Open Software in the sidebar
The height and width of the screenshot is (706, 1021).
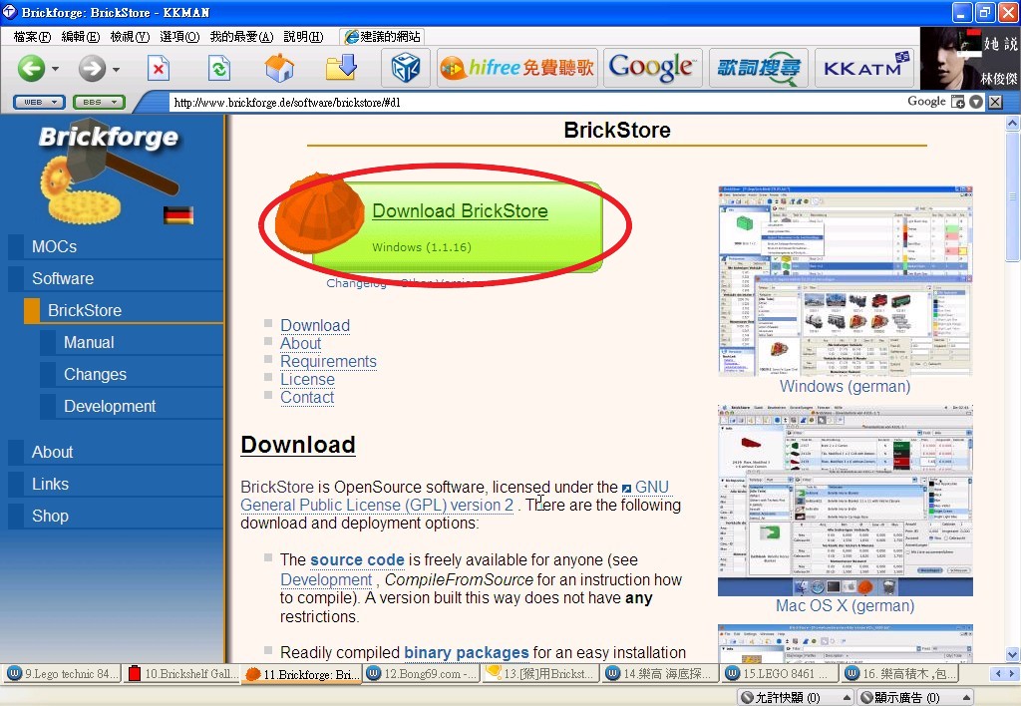pyautogui.click(x=63, y=279)
